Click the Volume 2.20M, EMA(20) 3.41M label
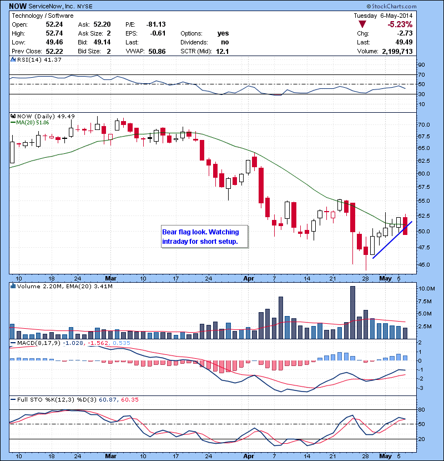This screenshot has width=444, height=461. click(64, 286)
